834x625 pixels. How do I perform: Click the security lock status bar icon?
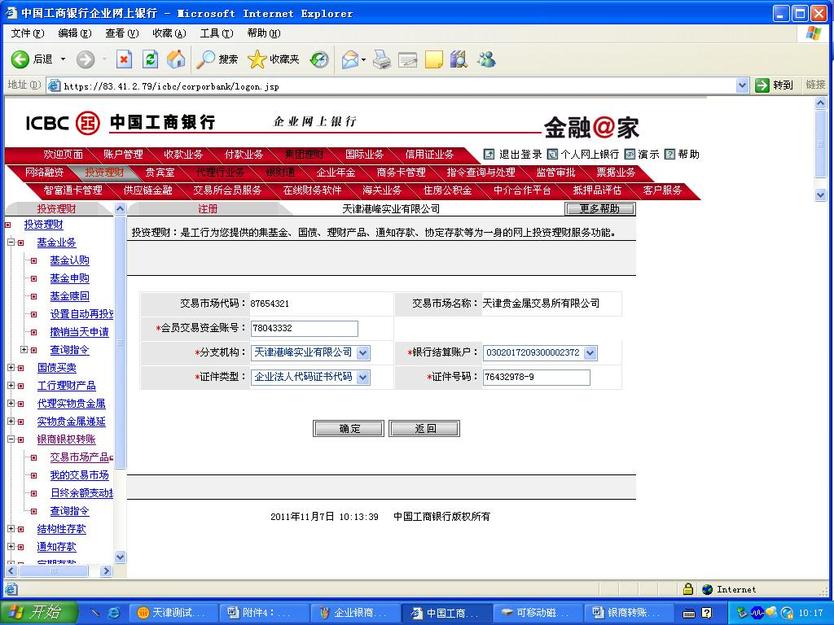(x=687, y=589)
